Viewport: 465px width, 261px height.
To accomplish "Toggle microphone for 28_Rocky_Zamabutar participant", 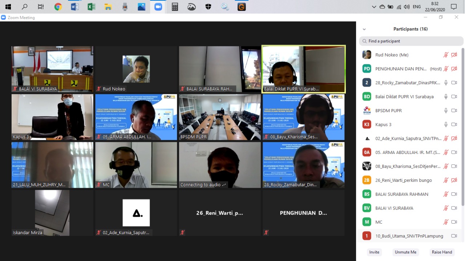I will (x=446, y=83).
